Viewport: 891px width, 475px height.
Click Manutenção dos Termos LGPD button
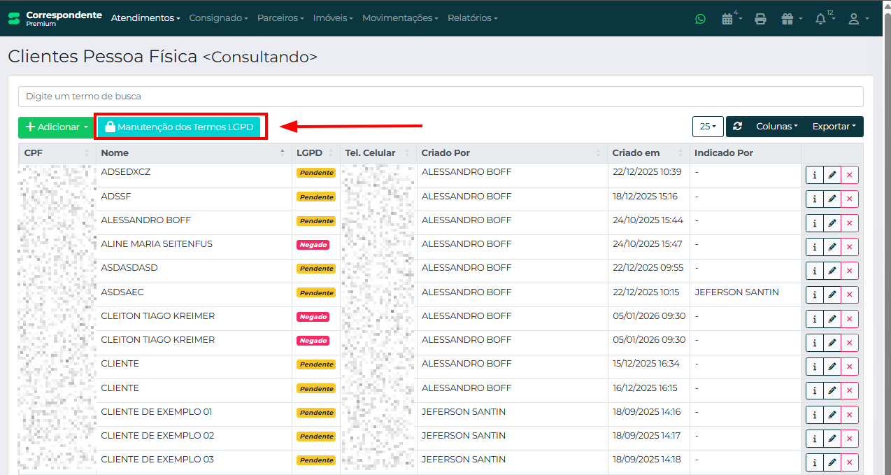[x=180, y=127]
